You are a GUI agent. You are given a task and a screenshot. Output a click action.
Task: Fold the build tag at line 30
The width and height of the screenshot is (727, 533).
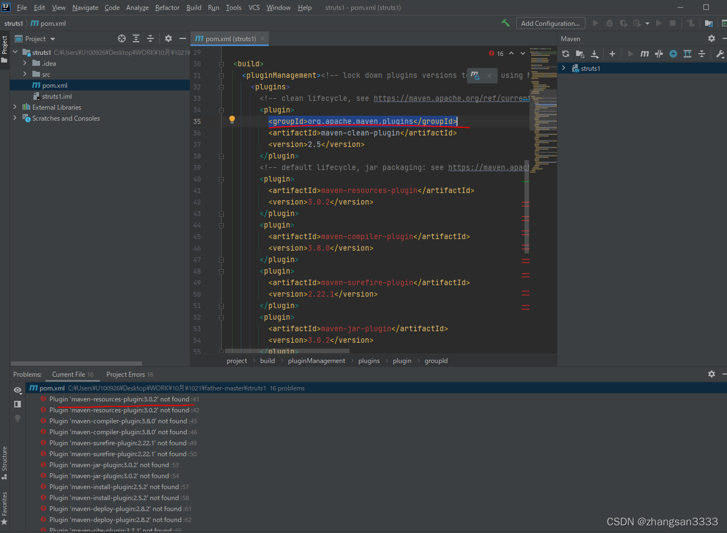(221, 64)
